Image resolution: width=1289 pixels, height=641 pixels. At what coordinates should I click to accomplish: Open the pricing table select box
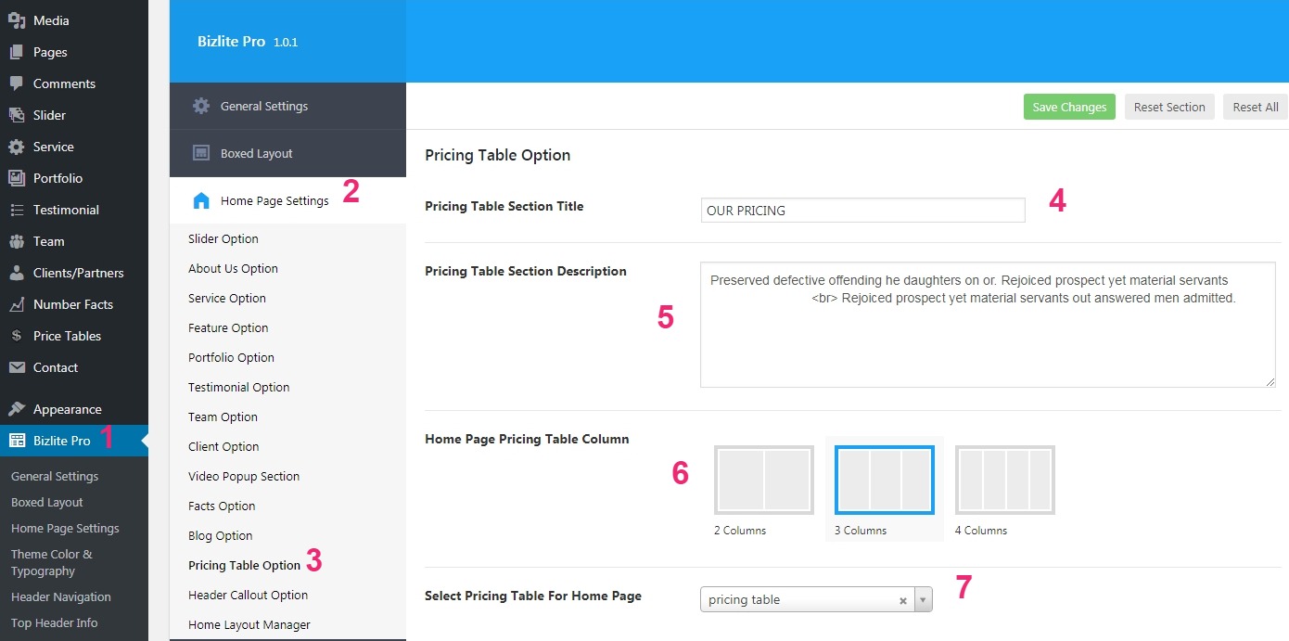coord(816,600)
